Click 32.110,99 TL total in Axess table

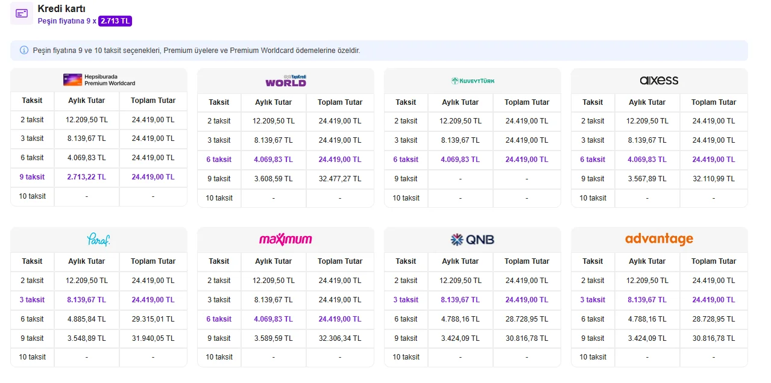(x=714, y=179)
